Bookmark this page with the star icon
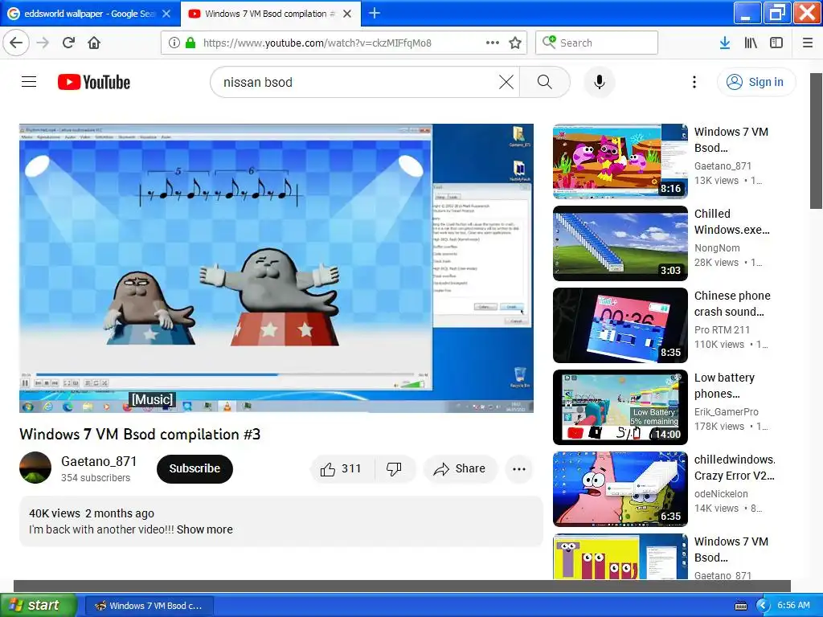 [515, 43]
